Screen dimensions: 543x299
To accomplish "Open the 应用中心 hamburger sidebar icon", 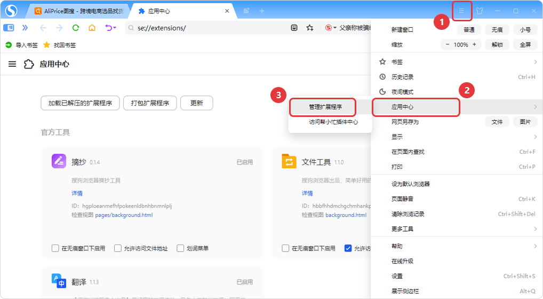I will (12, 64).
